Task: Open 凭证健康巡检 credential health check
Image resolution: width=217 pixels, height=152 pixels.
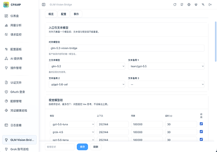Action: click(x=19, y=110)
